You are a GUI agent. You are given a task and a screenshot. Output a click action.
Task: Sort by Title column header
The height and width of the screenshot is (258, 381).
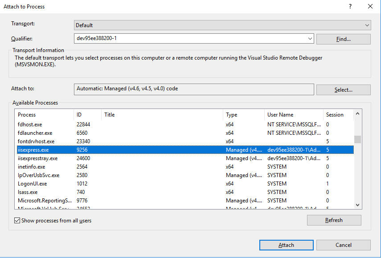point(162,115)
